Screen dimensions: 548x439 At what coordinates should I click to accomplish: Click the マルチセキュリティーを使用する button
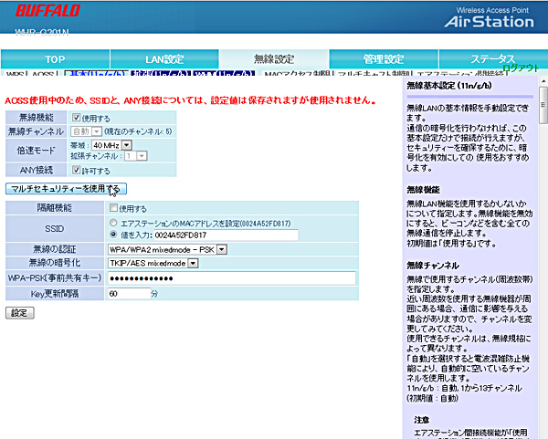coord(64,189)
